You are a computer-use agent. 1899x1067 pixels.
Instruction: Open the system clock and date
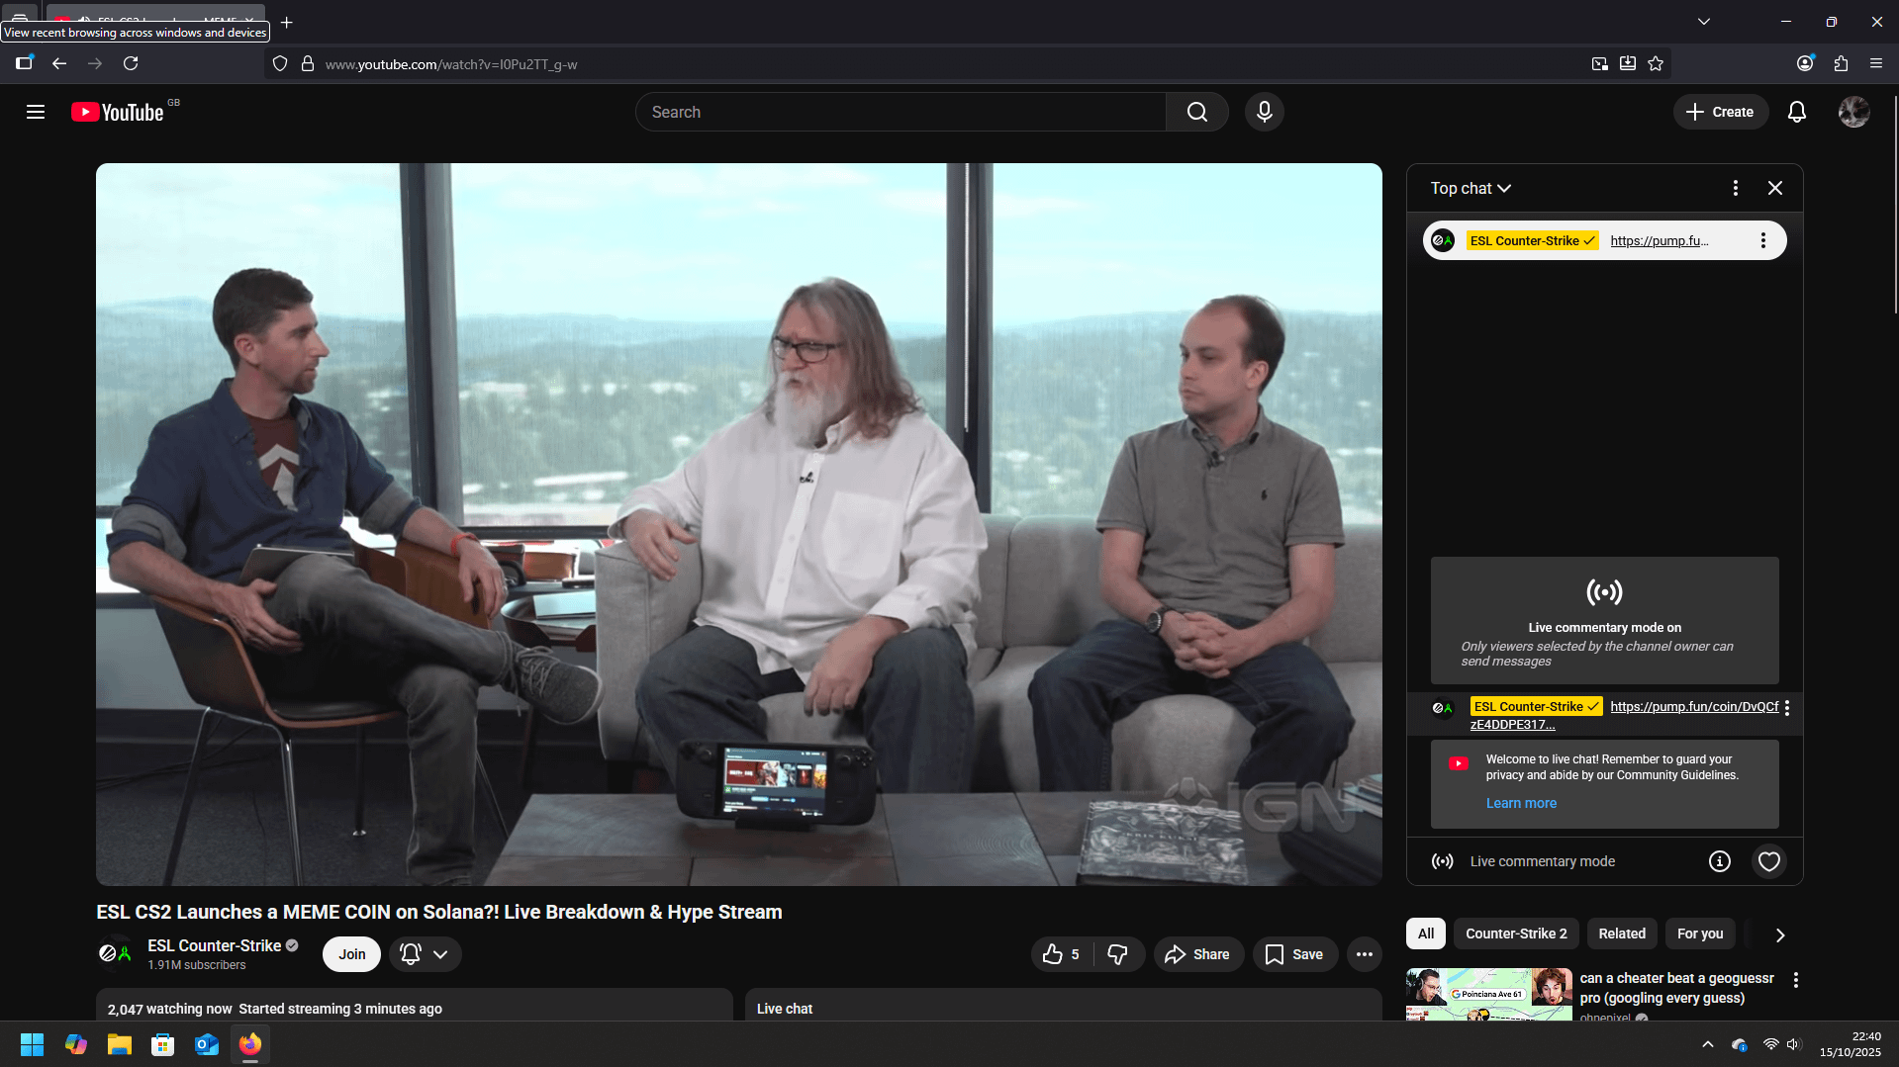coord(1851,1044)
